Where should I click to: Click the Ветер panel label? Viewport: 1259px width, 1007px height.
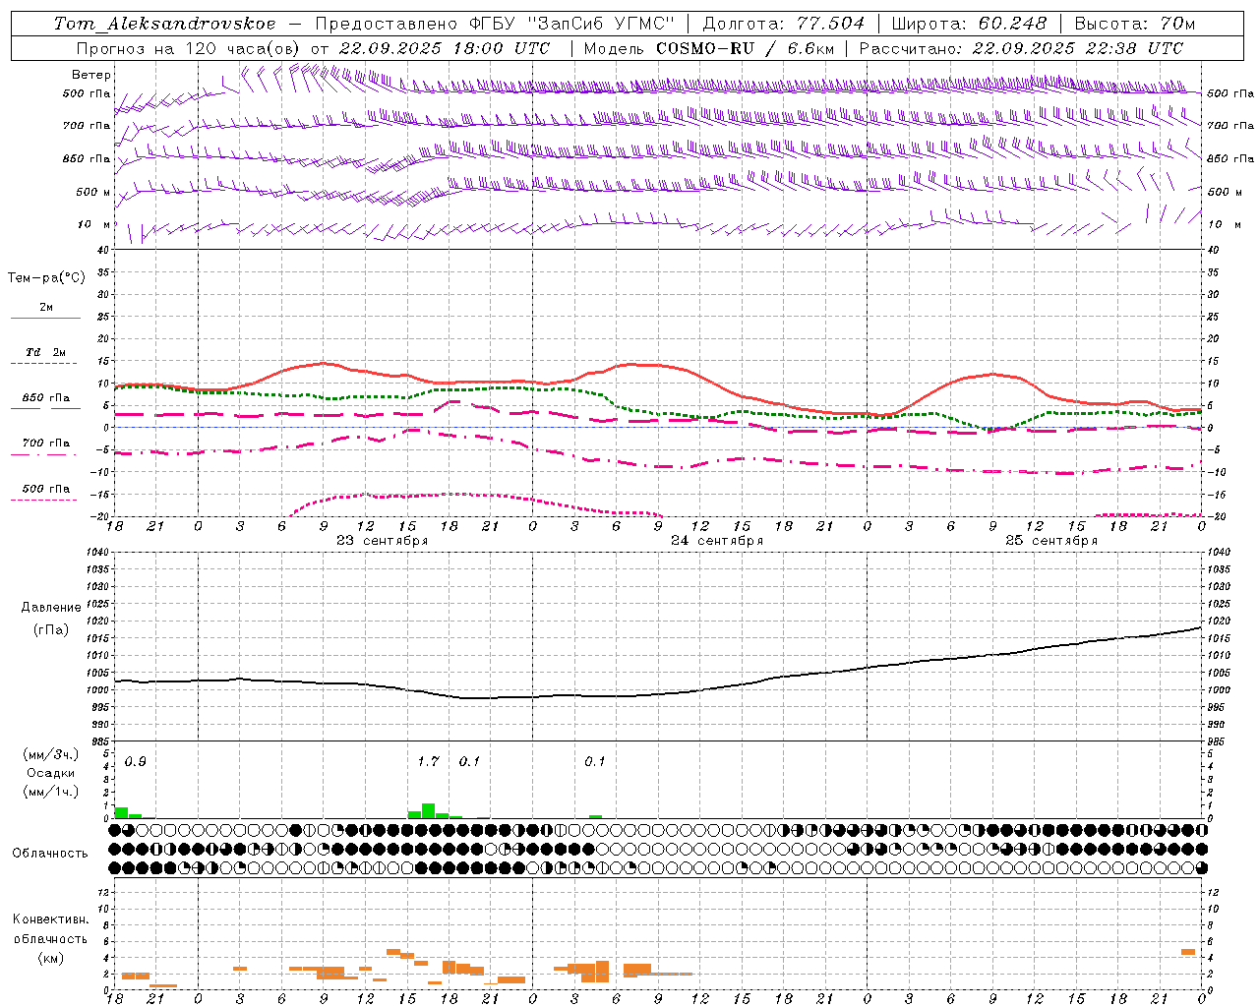(x=91, y=75)
